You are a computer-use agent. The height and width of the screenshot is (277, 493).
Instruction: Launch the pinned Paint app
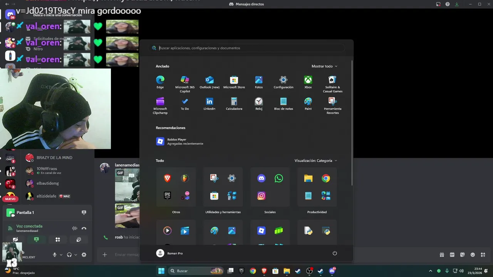(x=308, y=103)
